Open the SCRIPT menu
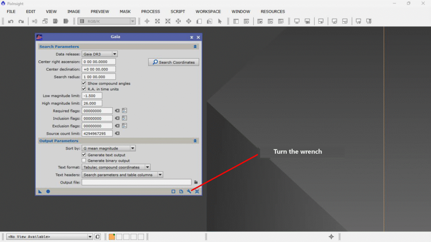 point(178,11)
